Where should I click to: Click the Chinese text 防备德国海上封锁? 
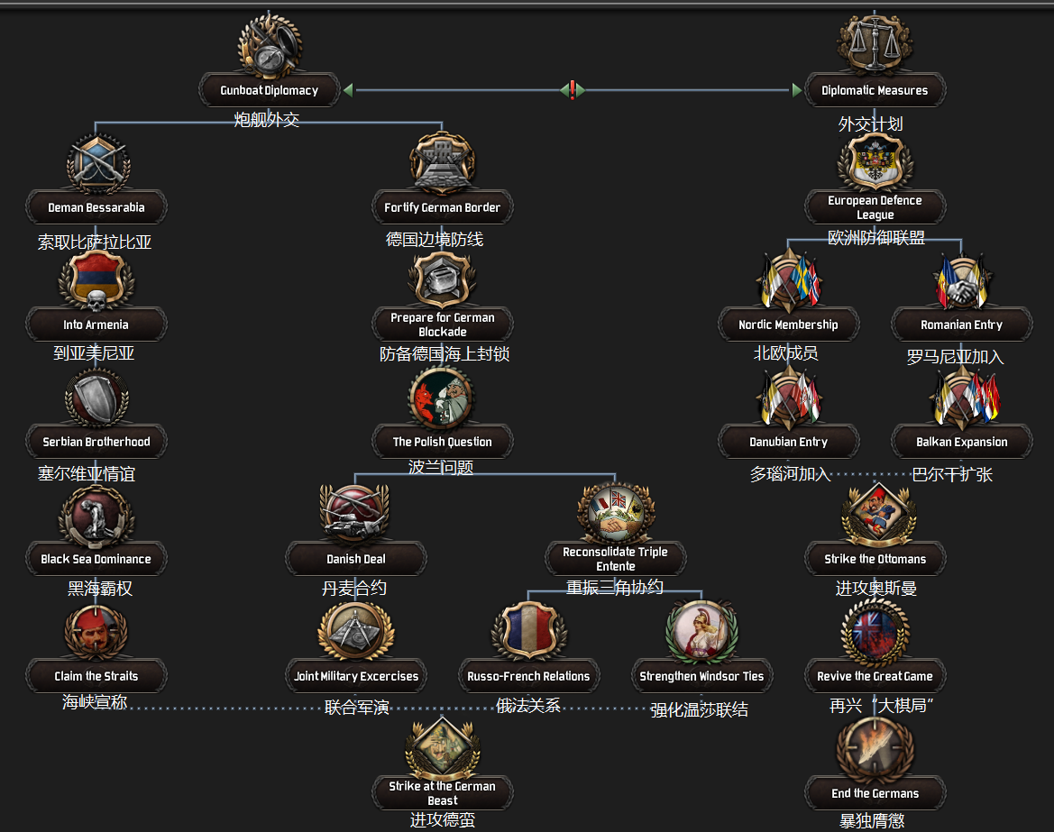tap(445, 354)
